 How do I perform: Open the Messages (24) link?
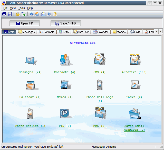click(30, 72)
